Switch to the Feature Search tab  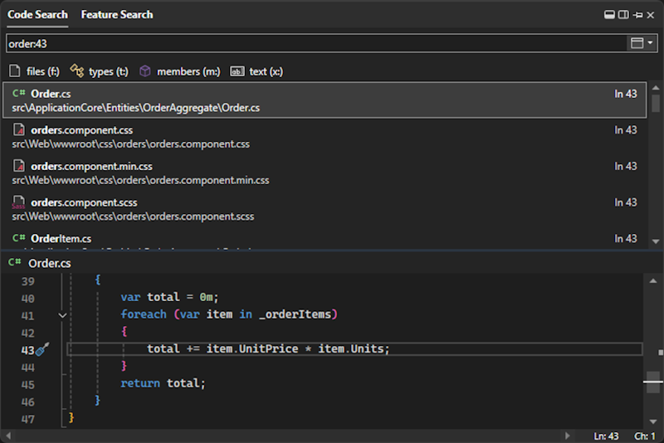point(117,15)
